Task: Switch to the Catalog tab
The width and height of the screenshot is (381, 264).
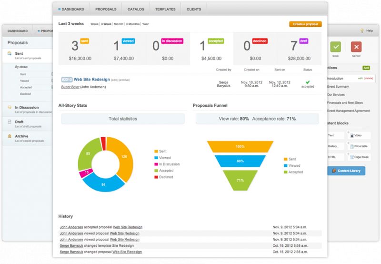Action: tap(136, 9)
